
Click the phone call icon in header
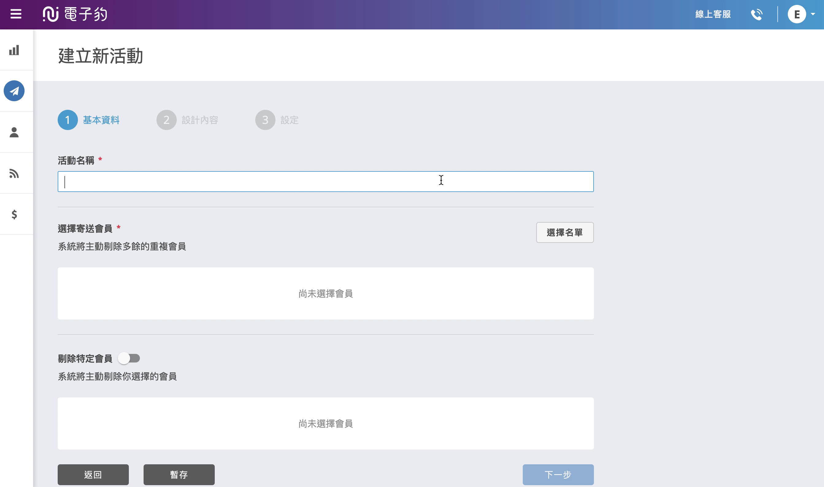click(757, 14)
